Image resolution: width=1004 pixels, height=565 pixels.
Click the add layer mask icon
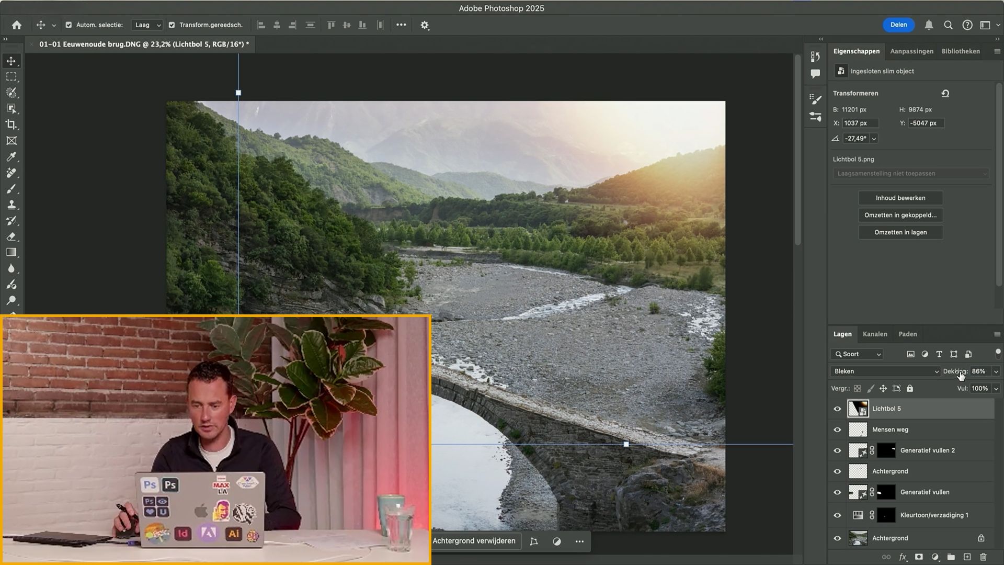click(919, 557)
